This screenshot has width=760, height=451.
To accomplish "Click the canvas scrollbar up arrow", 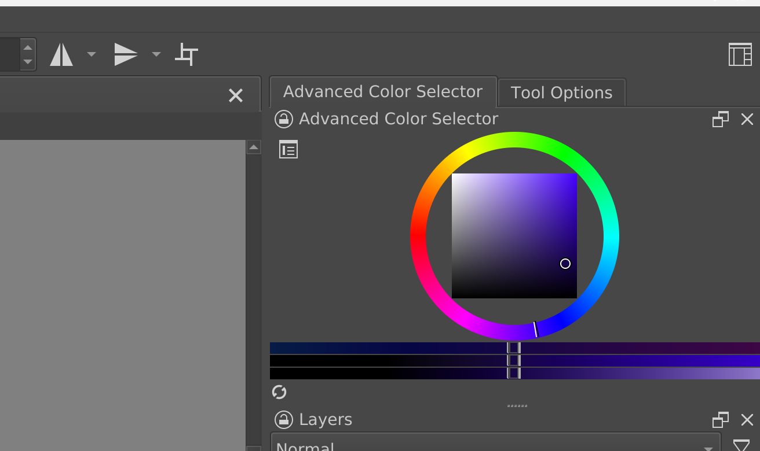I will (254, 147).
